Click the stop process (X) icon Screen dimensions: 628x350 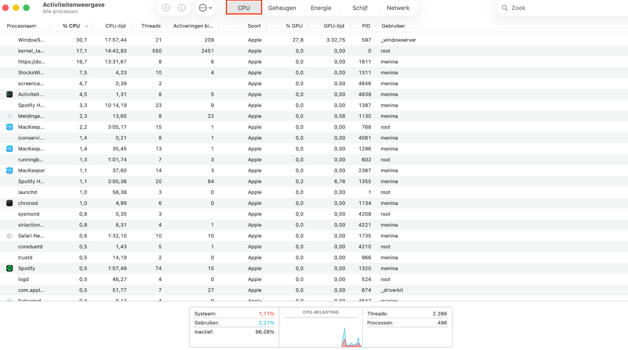pos(166,8)
